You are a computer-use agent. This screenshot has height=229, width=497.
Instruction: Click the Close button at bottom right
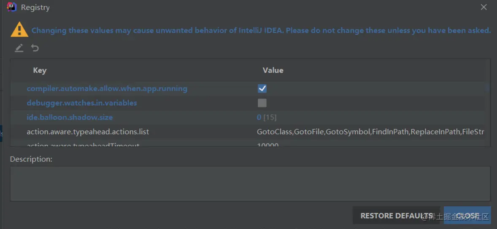[467, 216]
